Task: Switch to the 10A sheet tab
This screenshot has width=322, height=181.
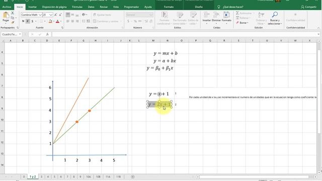Action: click(89, 176)
